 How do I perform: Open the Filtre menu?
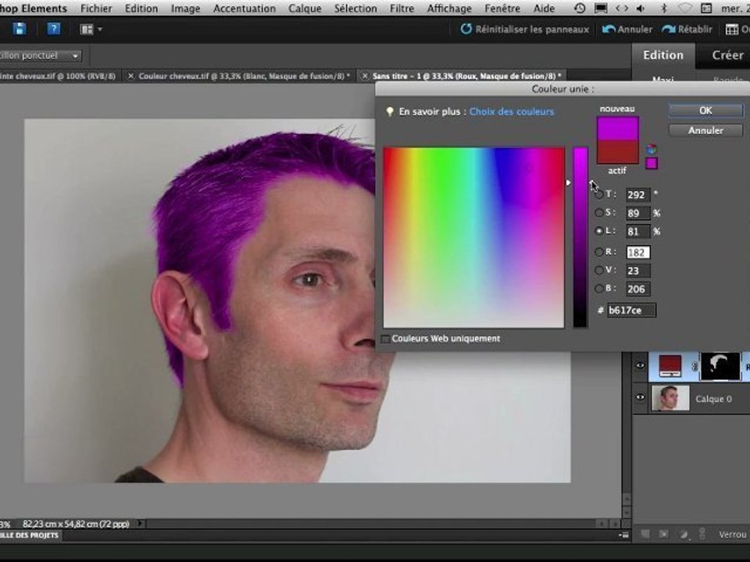pyautogui.click(x=402, y=9)
